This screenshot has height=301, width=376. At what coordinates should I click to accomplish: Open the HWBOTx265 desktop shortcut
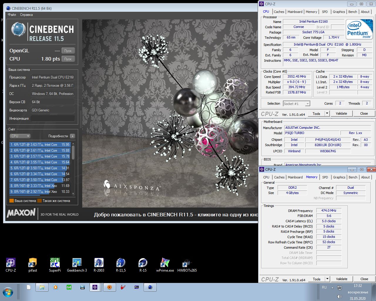coord(187,265)
